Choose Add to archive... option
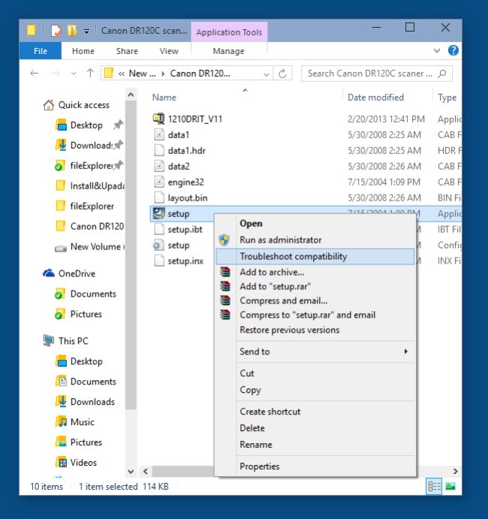 (x=315, y=272)
